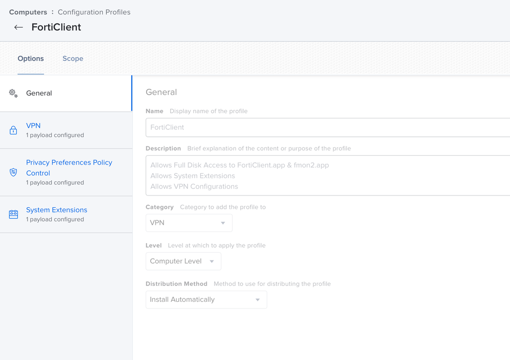The image size is (510, 360).
Task: Click the back arrow beside FortiClient
Action: pos(18,27)
